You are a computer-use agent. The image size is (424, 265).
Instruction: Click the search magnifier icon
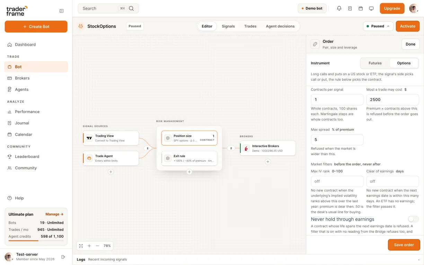[131, 8]
